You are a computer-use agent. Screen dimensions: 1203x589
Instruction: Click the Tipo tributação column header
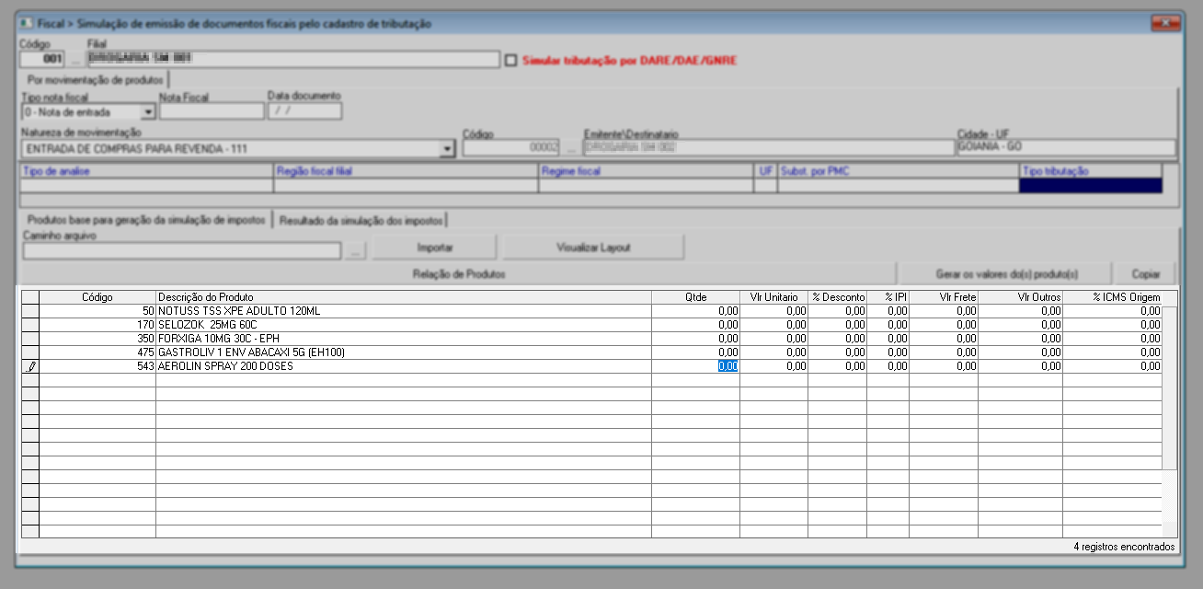tap(1091, 171)
